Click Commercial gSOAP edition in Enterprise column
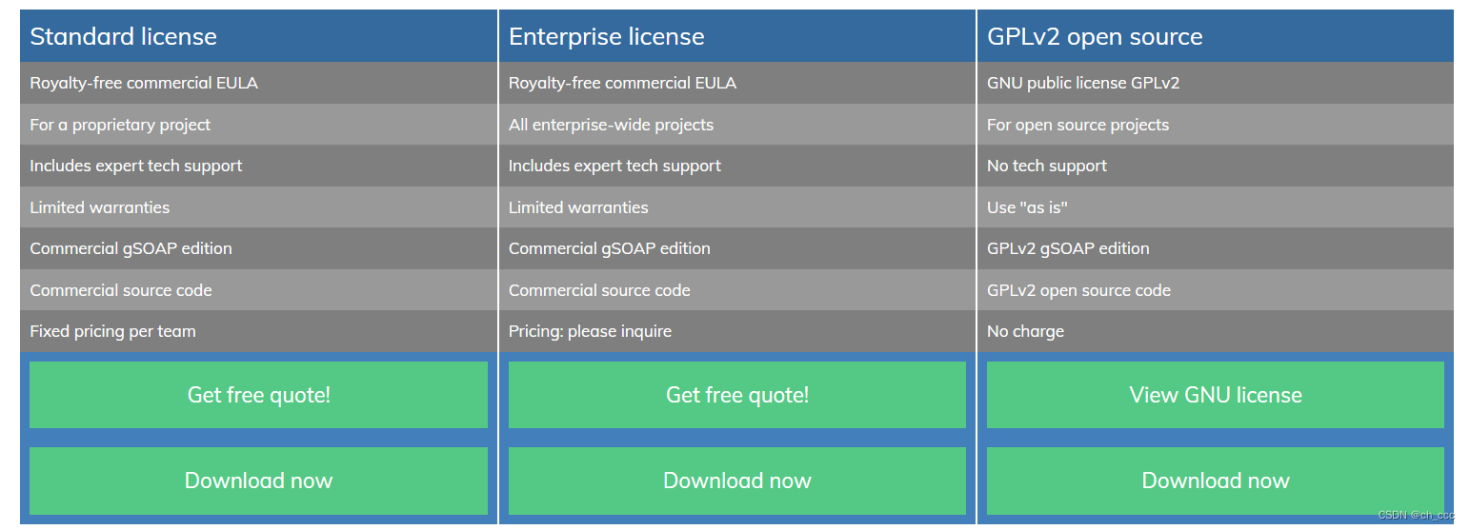Viewport: 1470px width, 530px height. (x=737, y=248)
